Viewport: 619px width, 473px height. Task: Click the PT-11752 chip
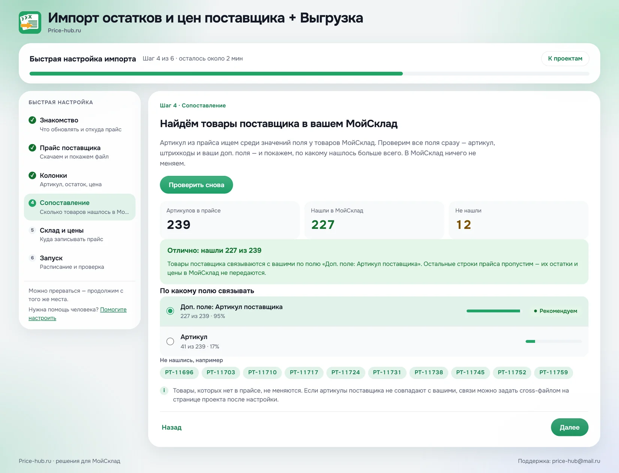point(512,372)
